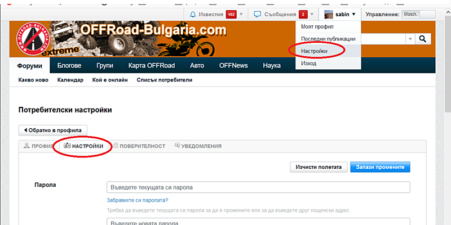Switch to the УВЕДОМЛЕНИЯ tab
The image size is (451, 225).
pyautogui.click(x=198, y=146)
